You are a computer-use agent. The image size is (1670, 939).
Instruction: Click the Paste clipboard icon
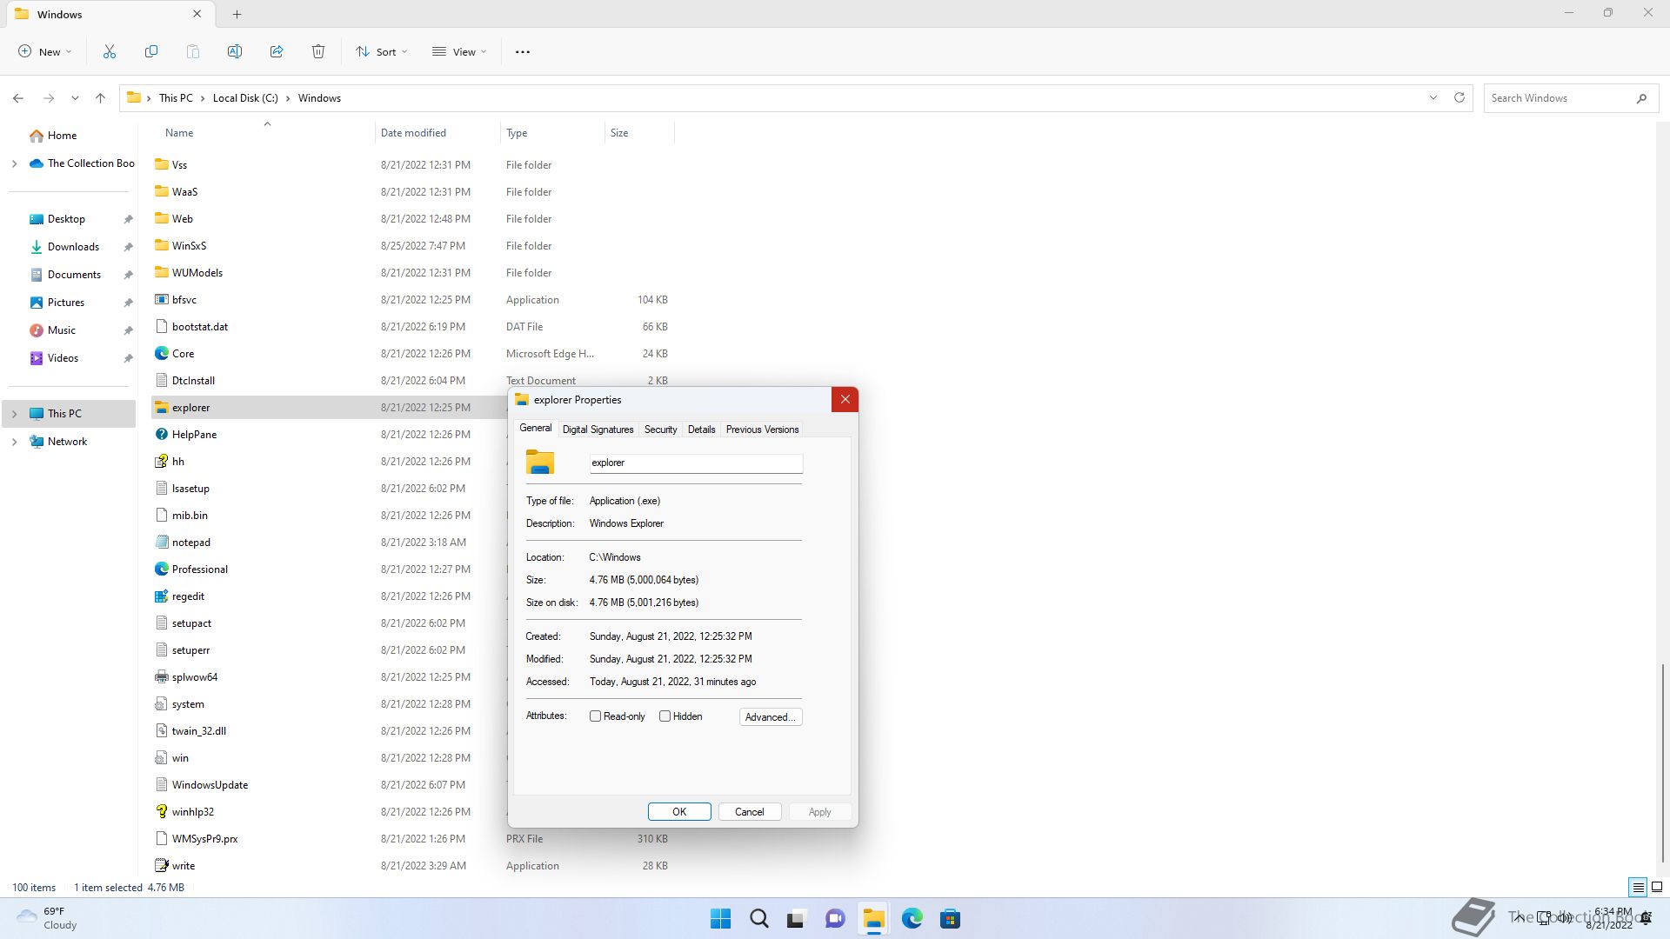(193, 52)
